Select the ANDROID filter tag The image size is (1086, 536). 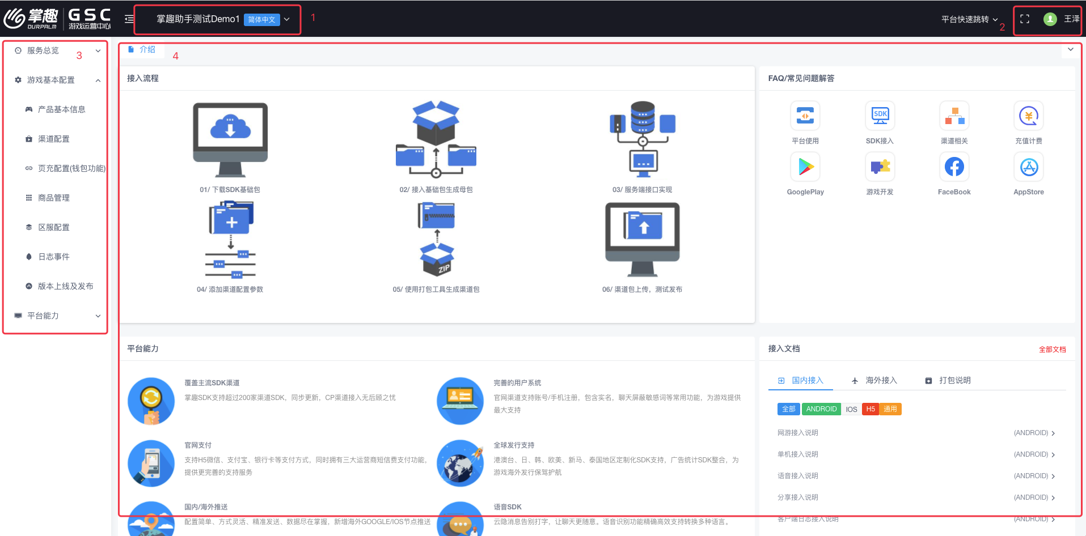click(x=821, y=409)
